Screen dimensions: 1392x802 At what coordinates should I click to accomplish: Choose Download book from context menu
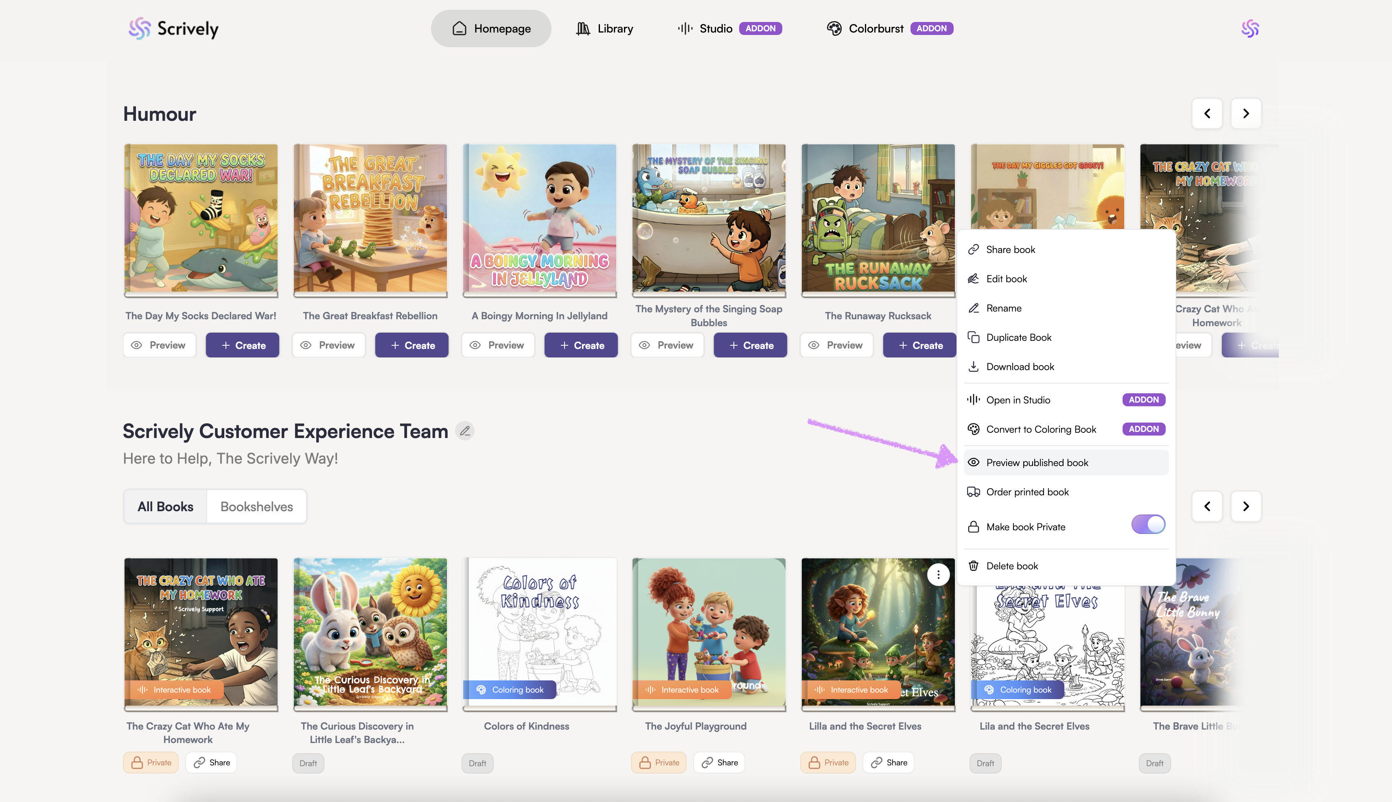tap(1020, 367)
